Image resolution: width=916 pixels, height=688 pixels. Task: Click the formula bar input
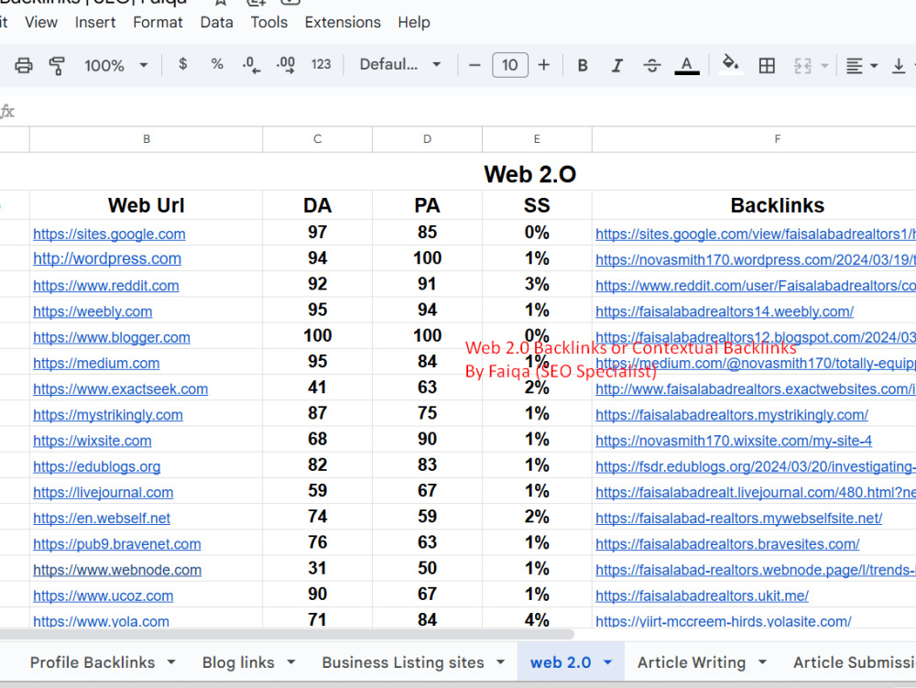(467, 111)
